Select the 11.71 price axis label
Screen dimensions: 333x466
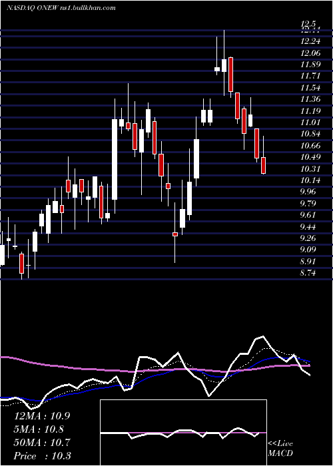[310, 76]
